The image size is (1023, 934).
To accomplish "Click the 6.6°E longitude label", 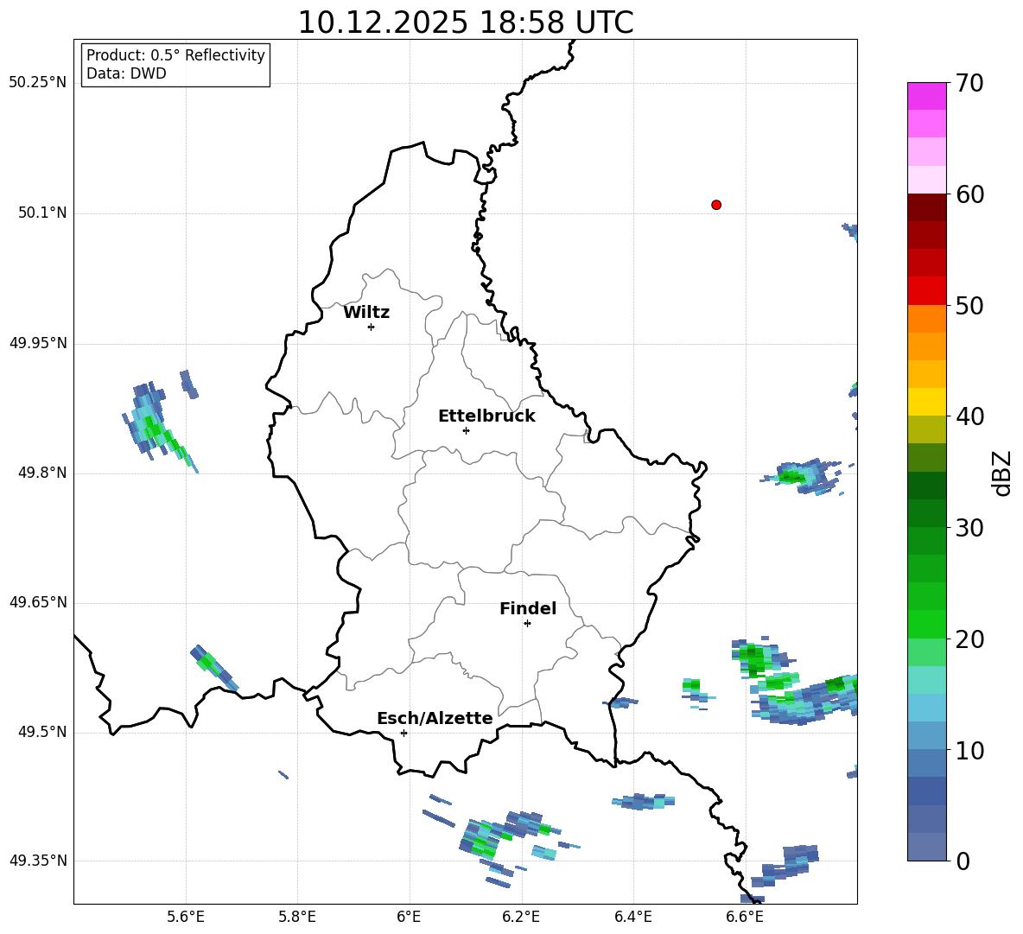I will 745,917.
